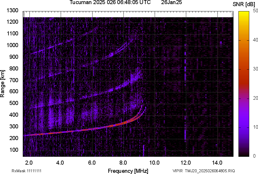
Task: Click the Frequency [MHz] axis label
Action: point(128,171)
